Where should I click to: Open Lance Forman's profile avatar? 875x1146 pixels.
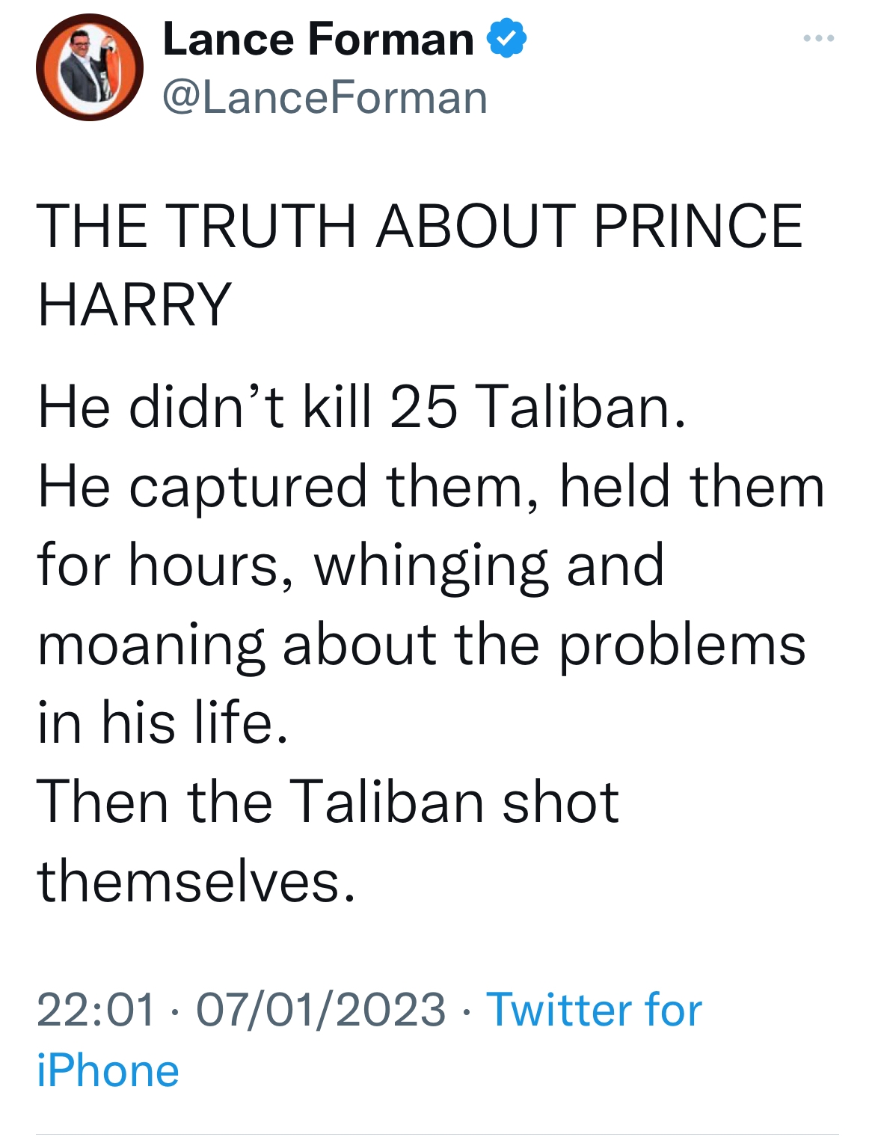point(90,67)
